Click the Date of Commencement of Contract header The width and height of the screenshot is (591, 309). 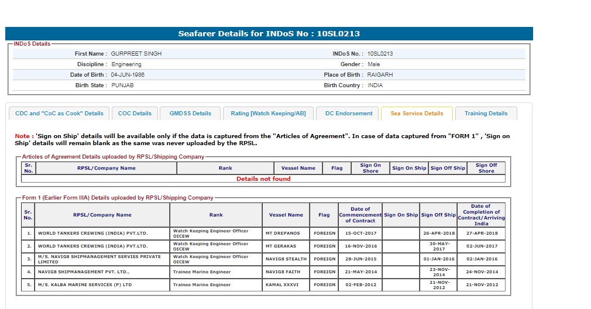tap(360, 215)
